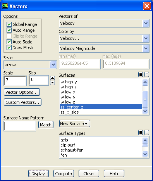Click the Surfaces list scrollbar thumb
Screen dimensions: 153x181
pyautogui.click(x=145, y=99)
